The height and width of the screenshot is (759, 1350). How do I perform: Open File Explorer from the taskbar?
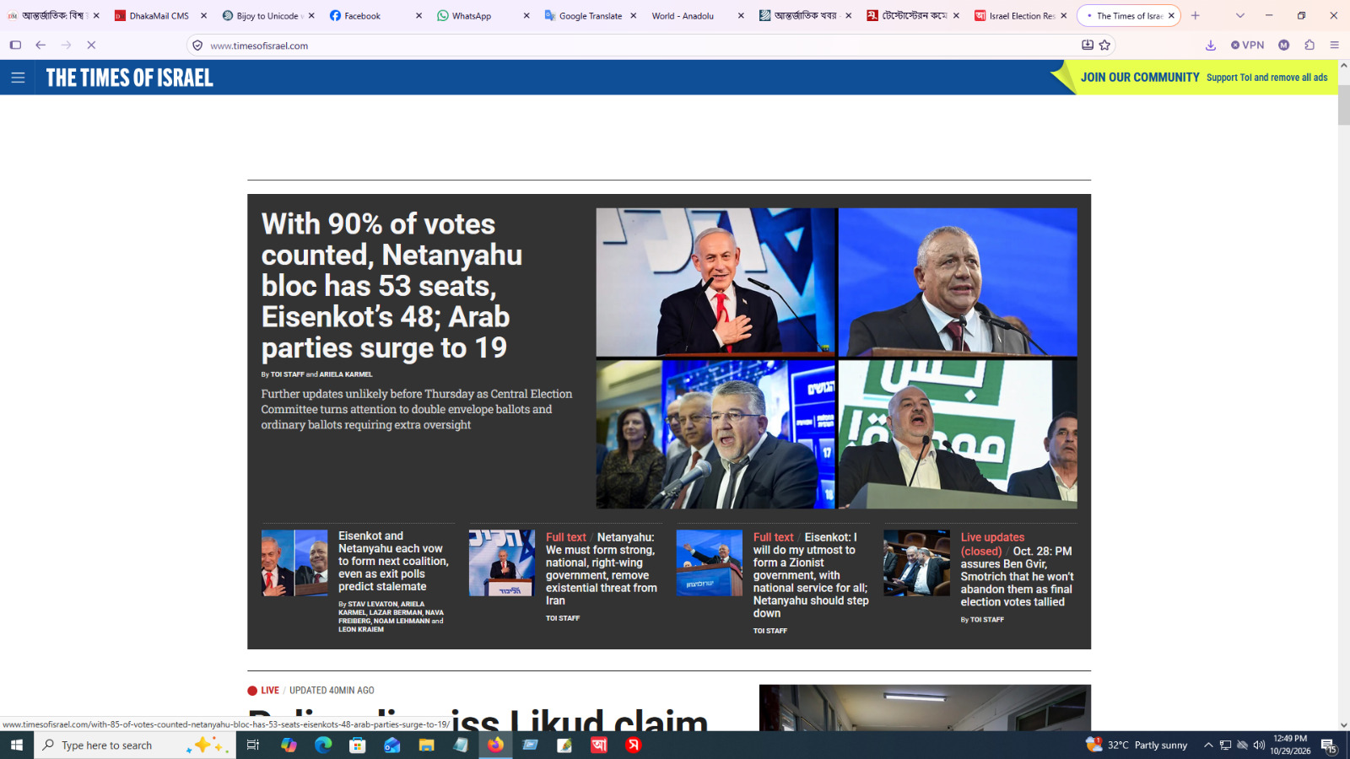click(x=426, y=745)
